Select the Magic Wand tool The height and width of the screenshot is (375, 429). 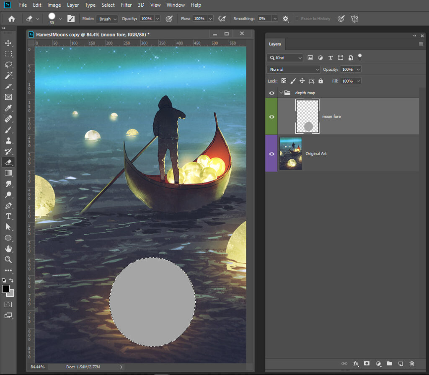pos(8,75)
